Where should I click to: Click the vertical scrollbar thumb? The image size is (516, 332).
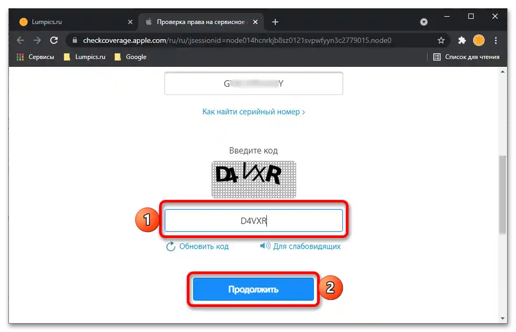(502, 195)
